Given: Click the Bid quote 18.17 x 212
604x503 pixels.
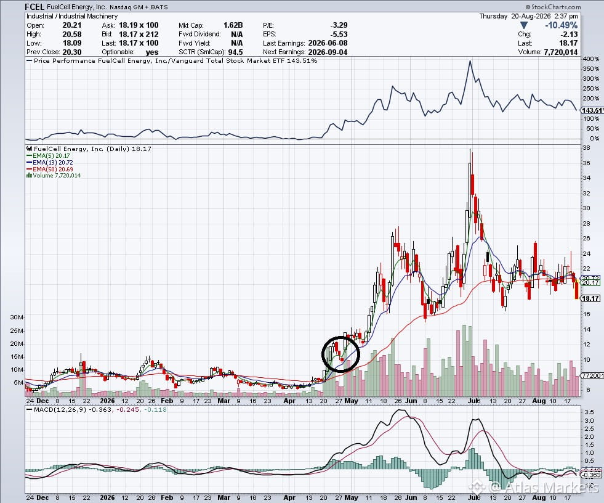Looking at the screenshot, I should point(139,35).
